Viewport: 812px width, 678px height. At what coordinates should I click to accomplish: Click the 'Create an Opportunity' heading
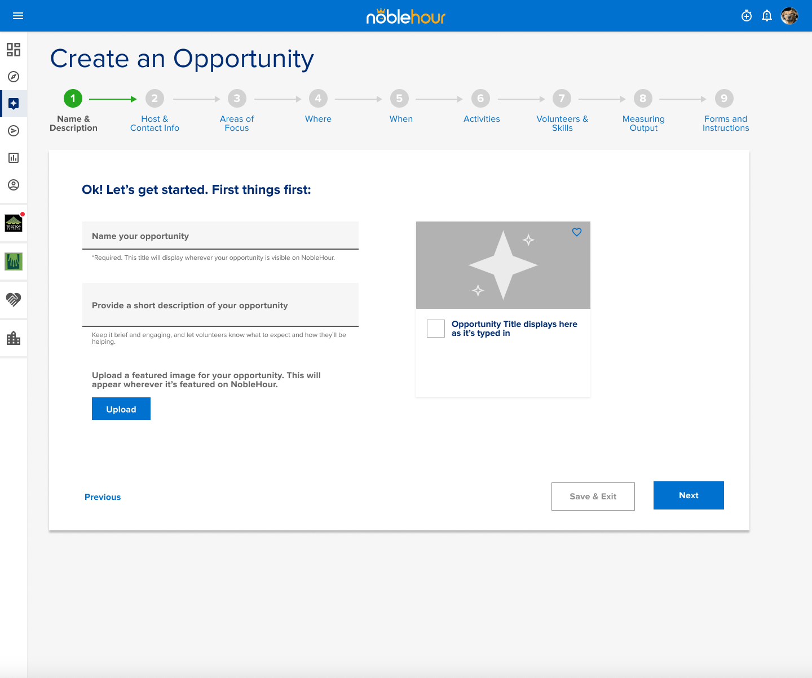[182, 59]
